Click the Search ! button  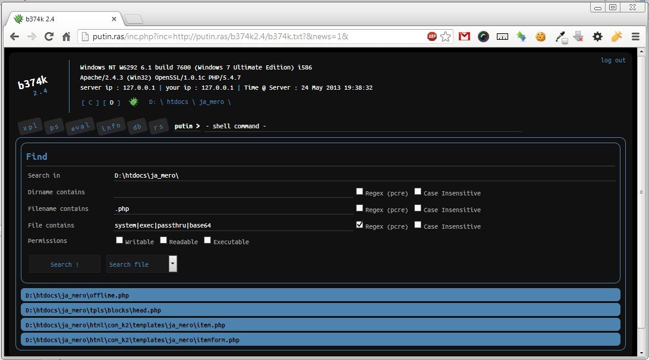[x=65, y=264]
